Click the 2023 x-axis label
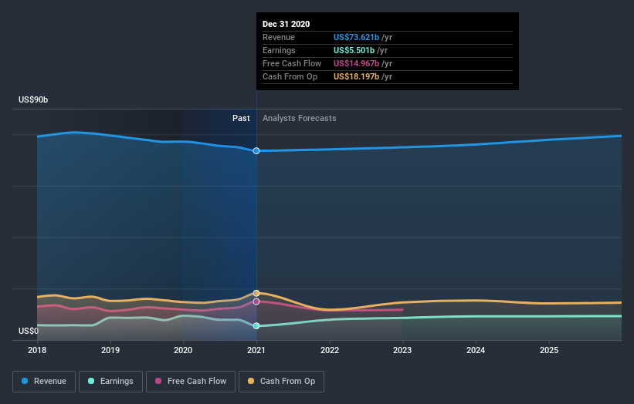 pyautogui.click(x=402, y=350)
